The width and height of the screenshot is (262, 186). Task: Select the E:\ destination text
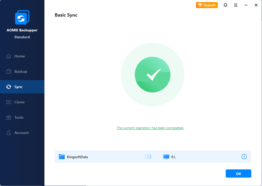(173, 157)
